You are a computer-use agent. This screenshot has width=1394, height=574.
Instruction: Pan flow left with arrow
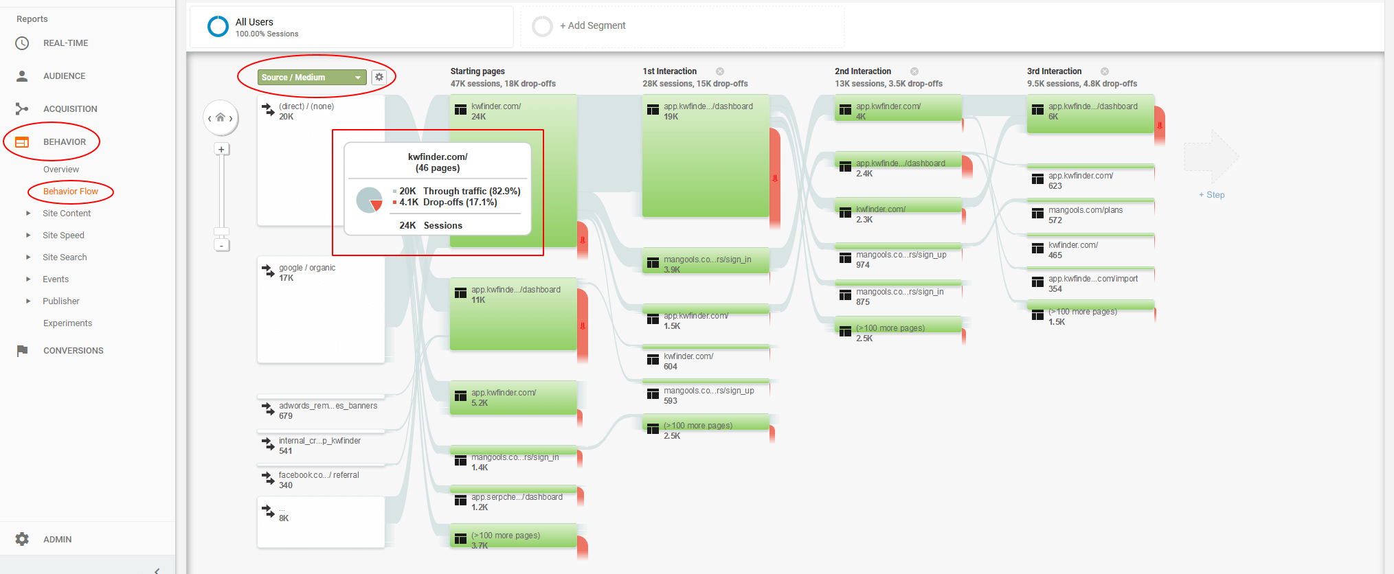210,118
